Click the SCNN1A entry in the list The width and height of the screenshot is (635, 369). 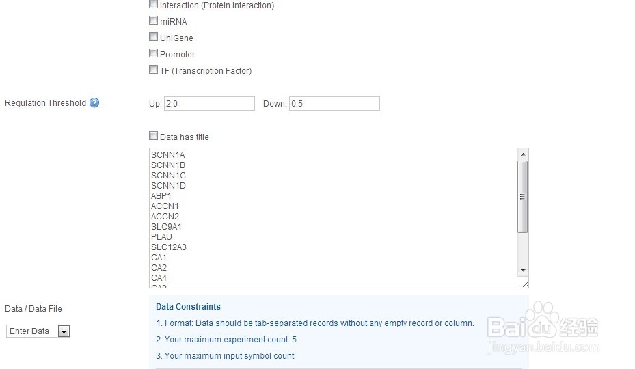coord(168,155)
